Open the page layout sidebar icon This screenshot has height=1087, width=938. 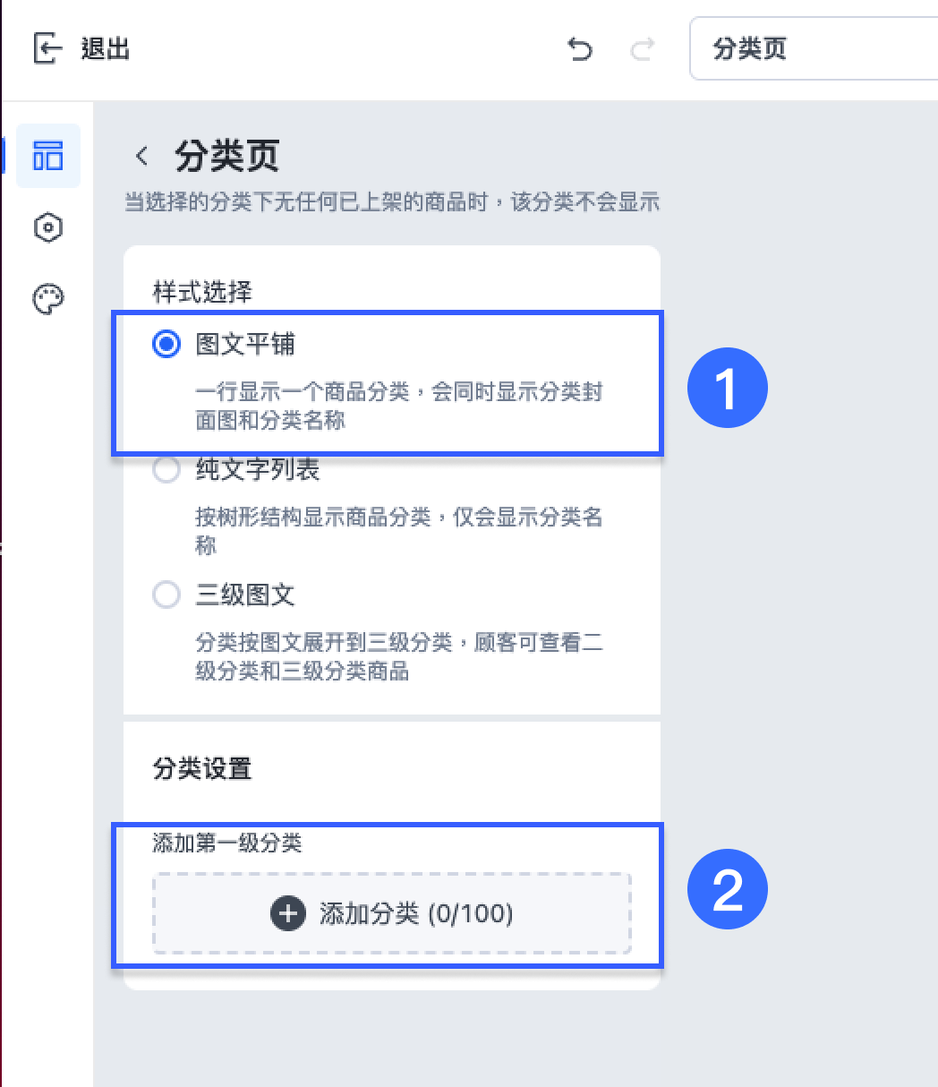47,156
